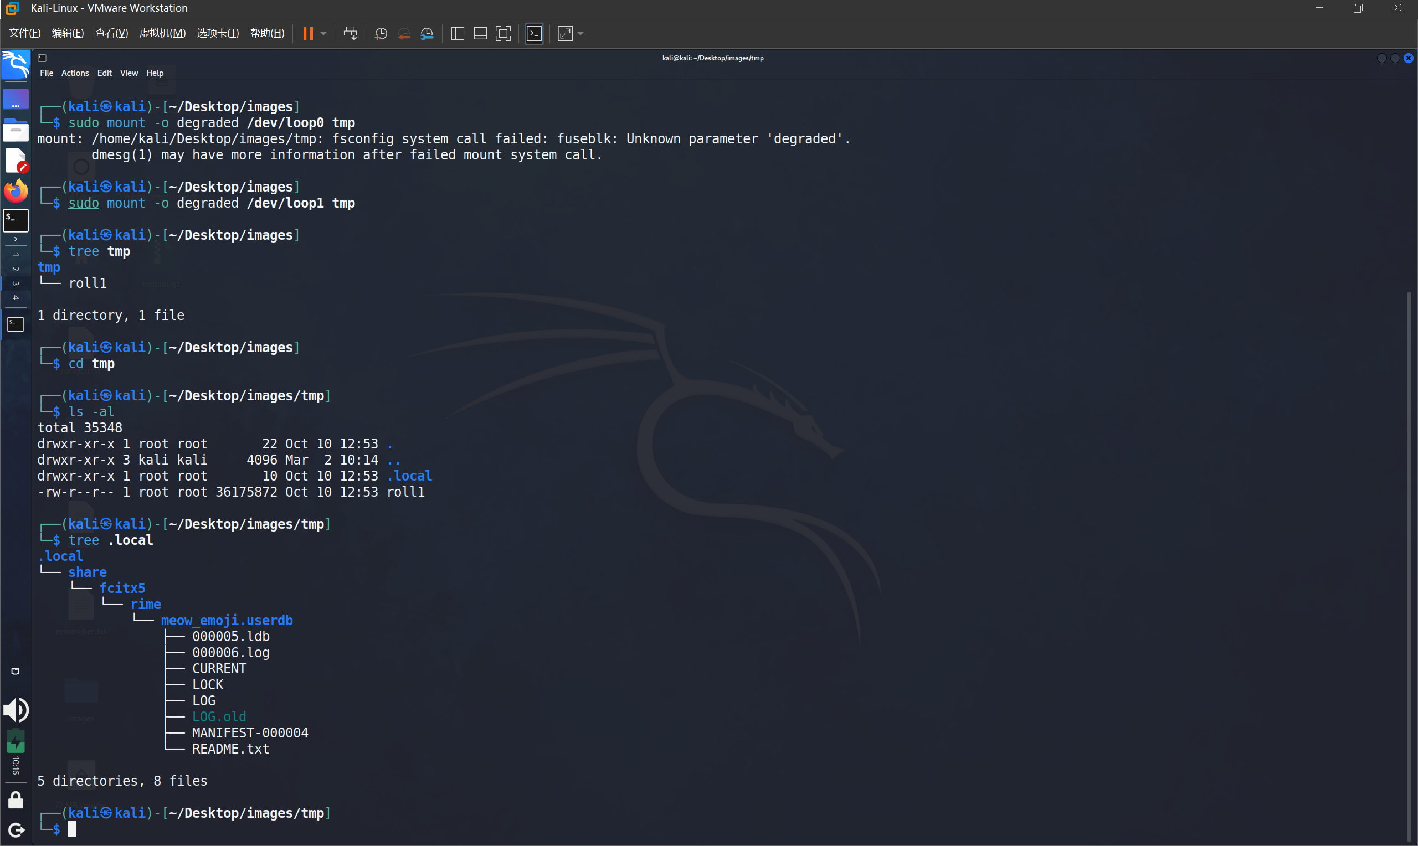This screenshot has width=1418, height=846.
Task: Minimize the terminal window
Action: pos(1381,58)
